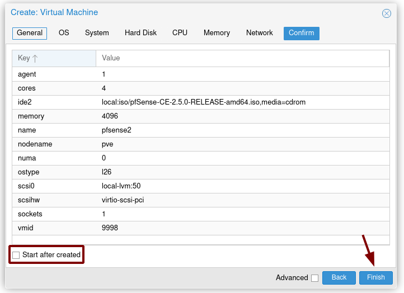The width and height of the screenshot is (404, 293).
Task: Switch to the General tab
Action: (30, 33)
